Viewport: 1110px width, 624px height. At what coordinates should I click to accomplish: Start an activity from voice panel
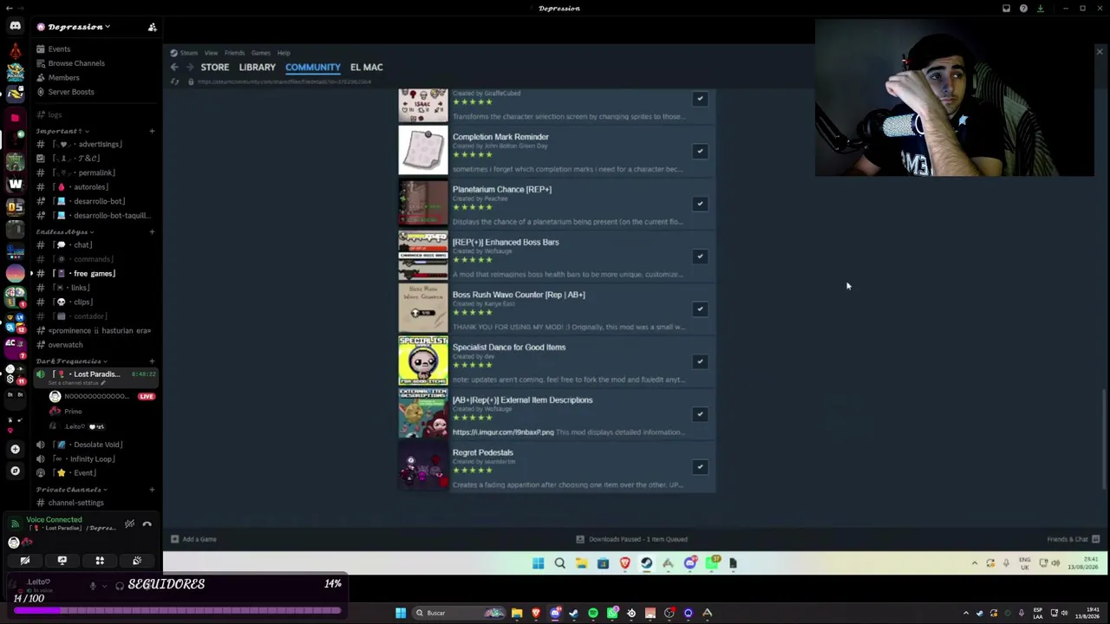coord(100,561)
